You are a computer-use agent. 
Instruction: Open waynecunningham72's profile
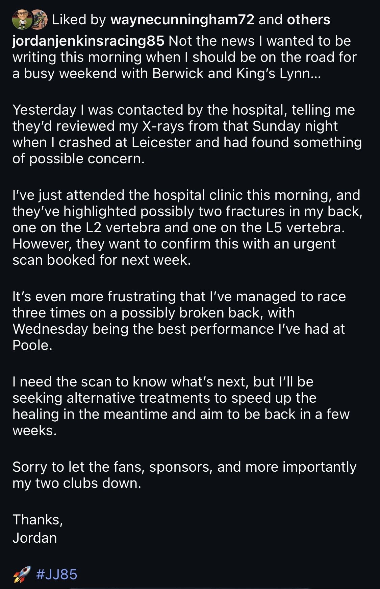182,20
